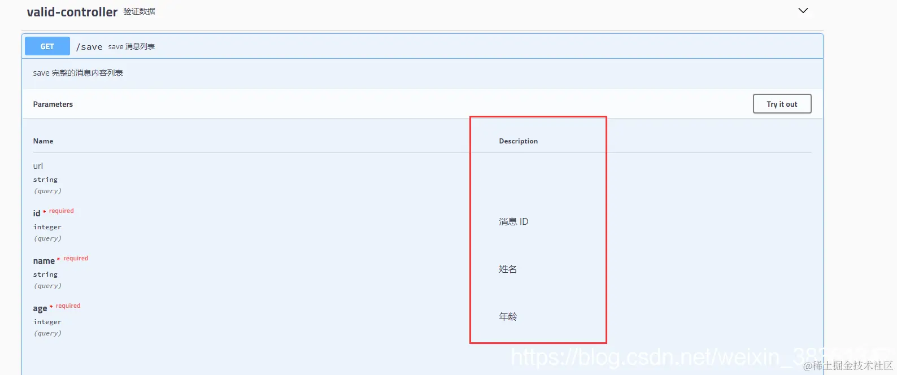Click the Name column header

pyautogui.click(x=43, y=141)
